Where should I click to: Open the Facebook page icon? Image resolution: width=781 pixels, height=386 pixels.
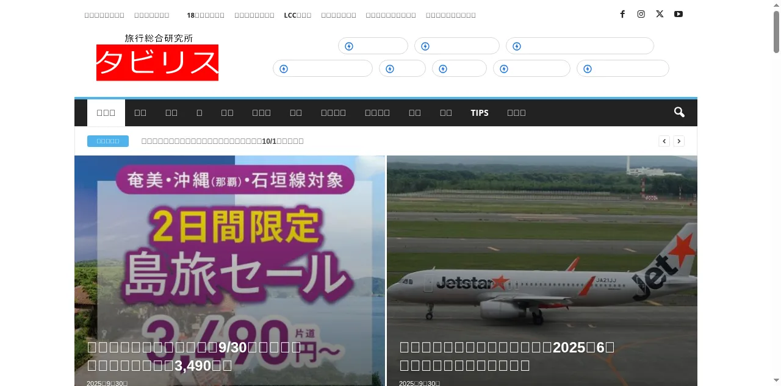tap(622, 14)
